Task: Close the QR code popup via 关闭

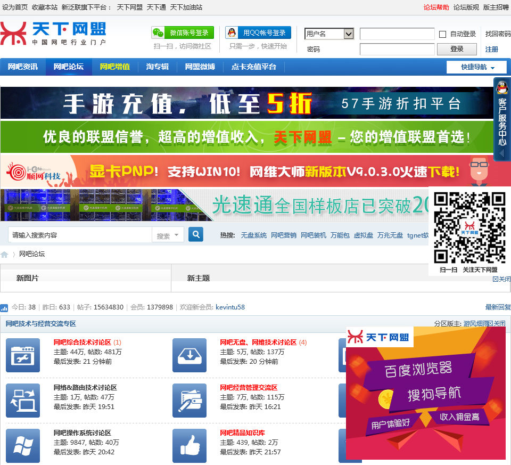Action: click(501, 279)
